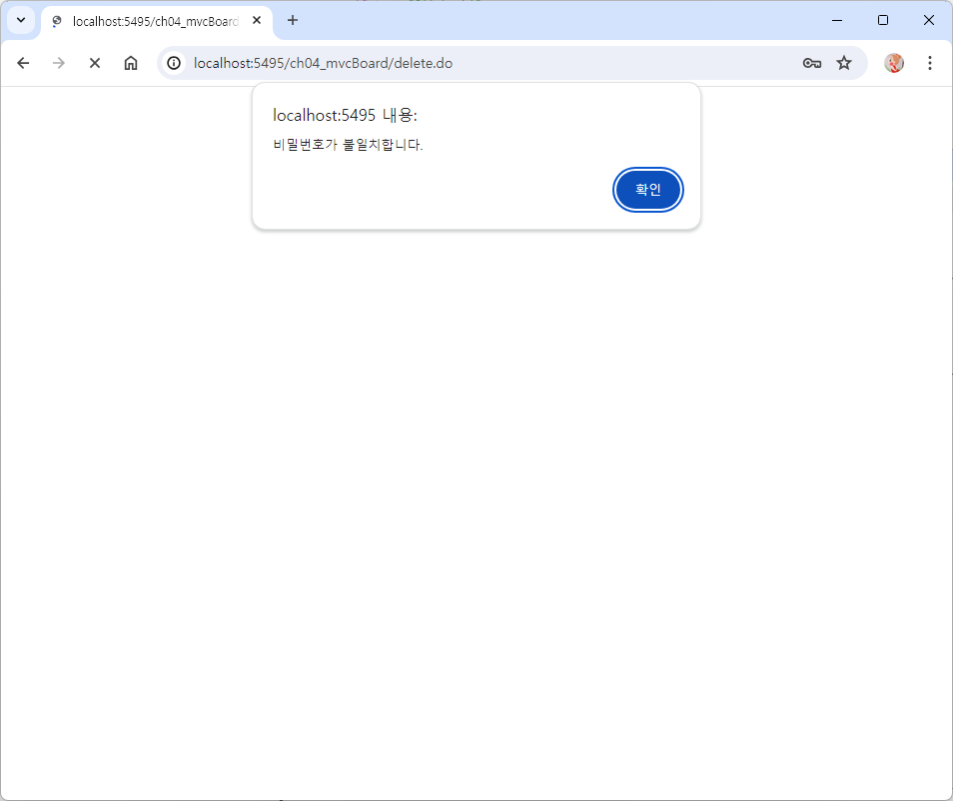Open the password manager key icon
953x801 pixels.
pos(812,63)
